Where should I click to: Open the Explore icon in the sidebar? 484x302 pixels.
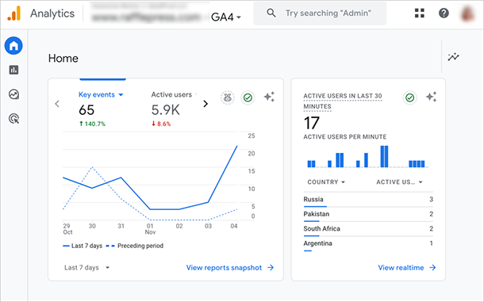(x=14, y=94)
